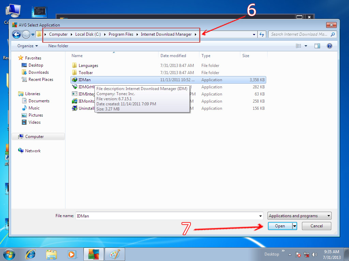Expand the address bar history dropdown

tap(254, 34)
